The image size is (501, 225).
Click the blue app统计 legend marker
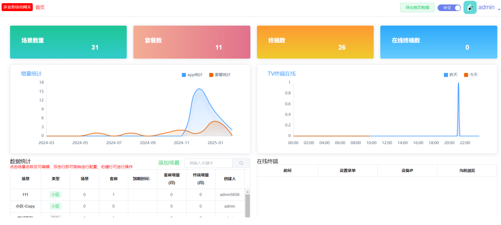pos(184,75)
